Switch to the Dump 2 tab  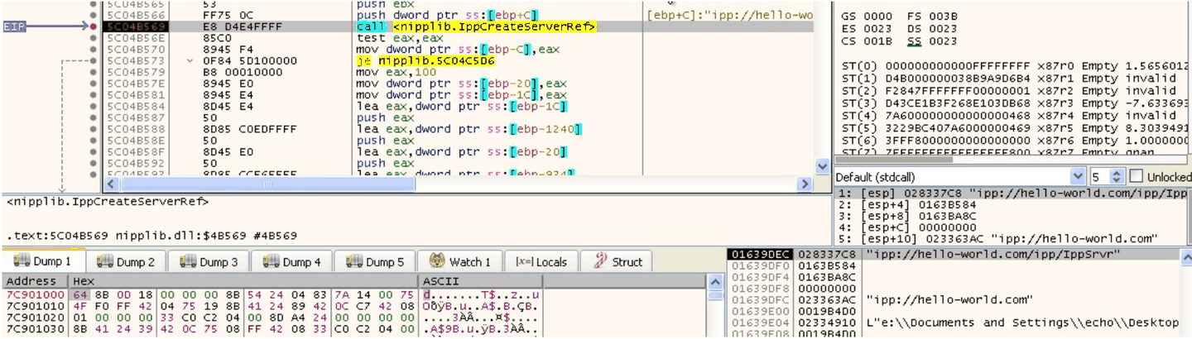pos(126,261)
